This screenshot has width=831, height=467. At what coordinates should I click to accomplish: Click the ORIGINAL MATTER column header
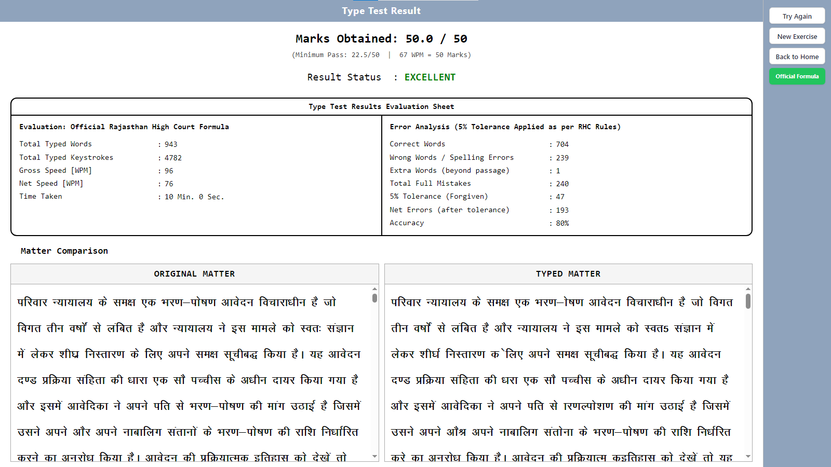click(194, 274)
